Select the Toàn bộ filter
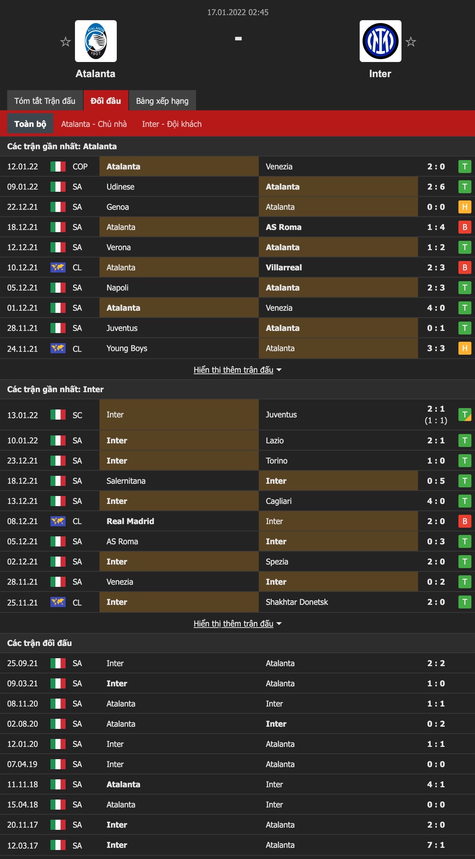The width and height of the screenshot is (475, 859). pyautogui.click(x=30, y=124)
